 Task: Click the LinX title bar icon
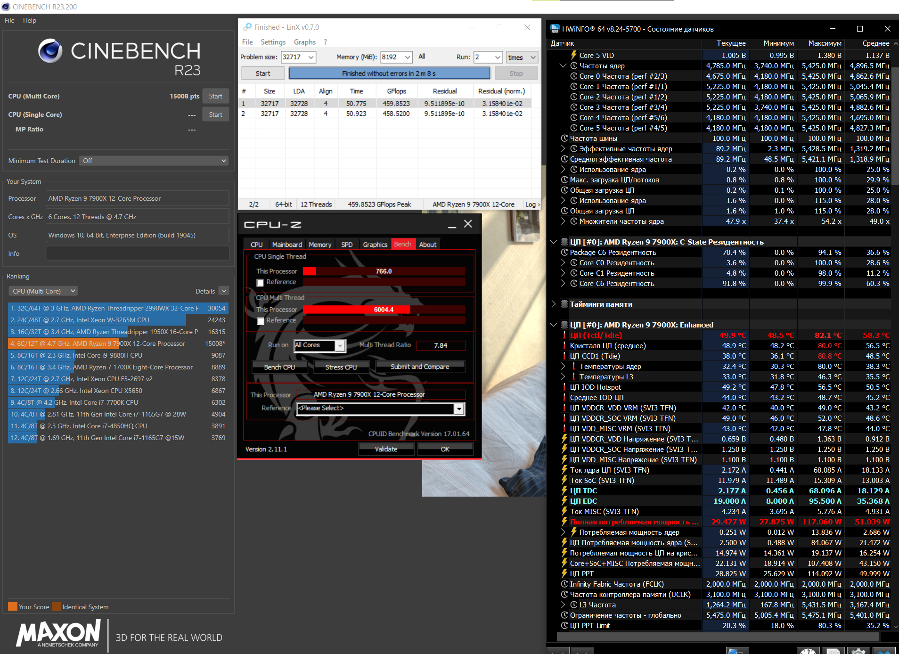pos(247,27)
